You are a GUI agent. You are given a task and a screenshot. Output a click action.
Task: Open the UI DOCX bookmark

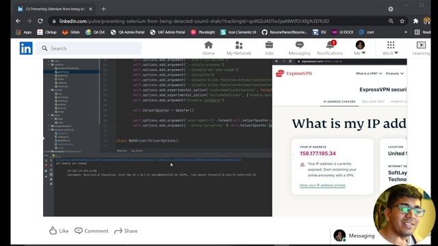point(342,32)
